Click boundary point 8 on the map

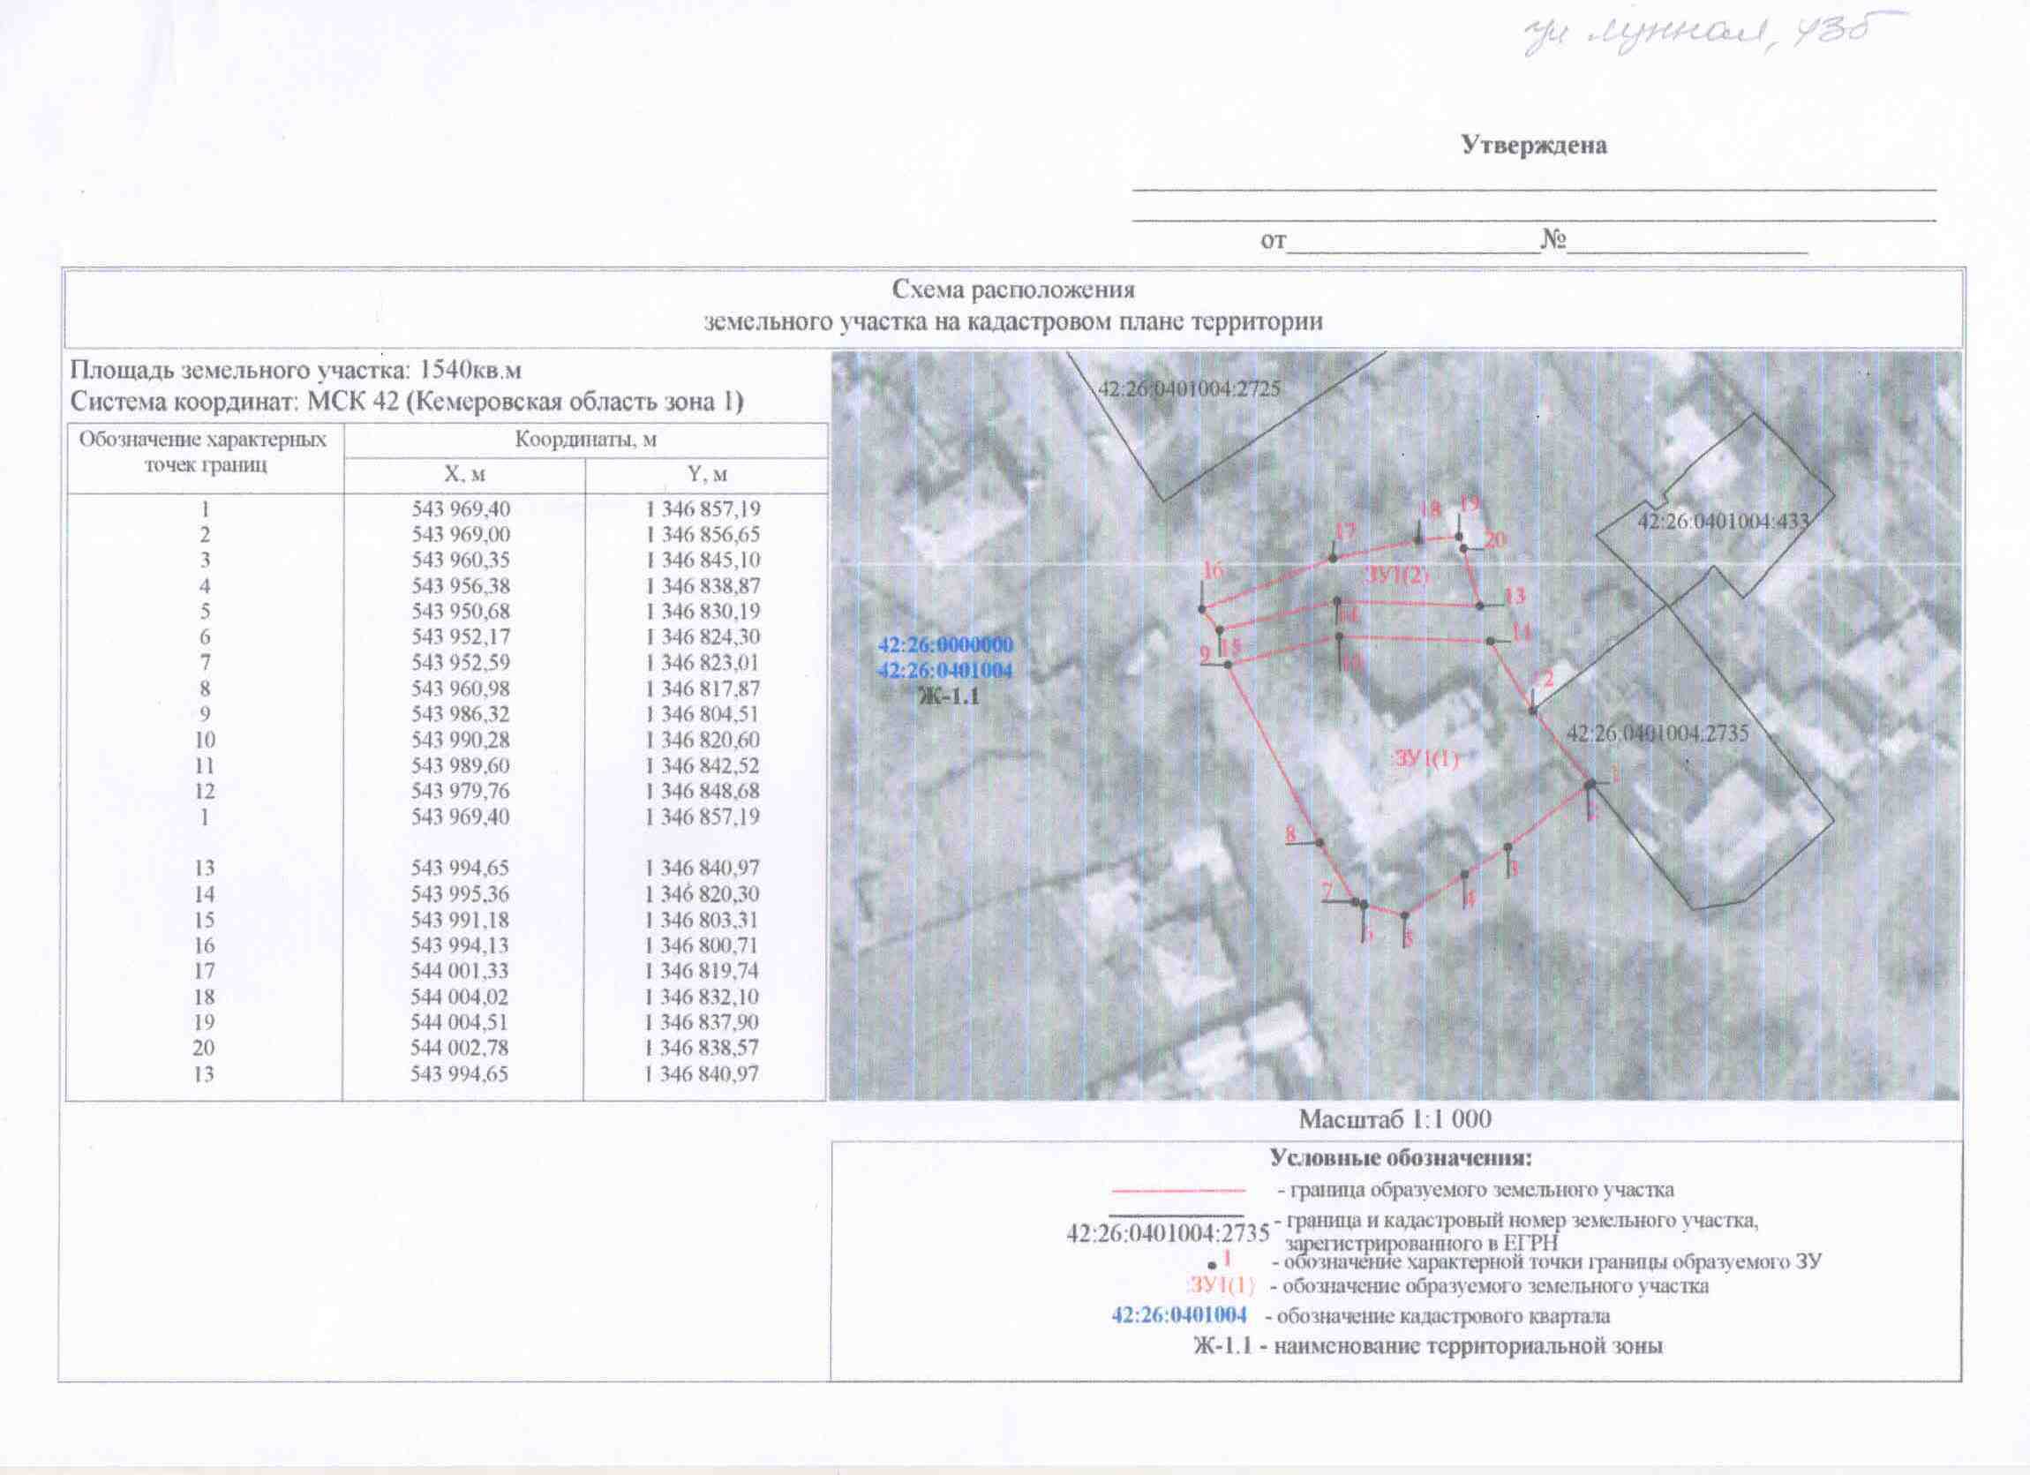(1320, 842)
